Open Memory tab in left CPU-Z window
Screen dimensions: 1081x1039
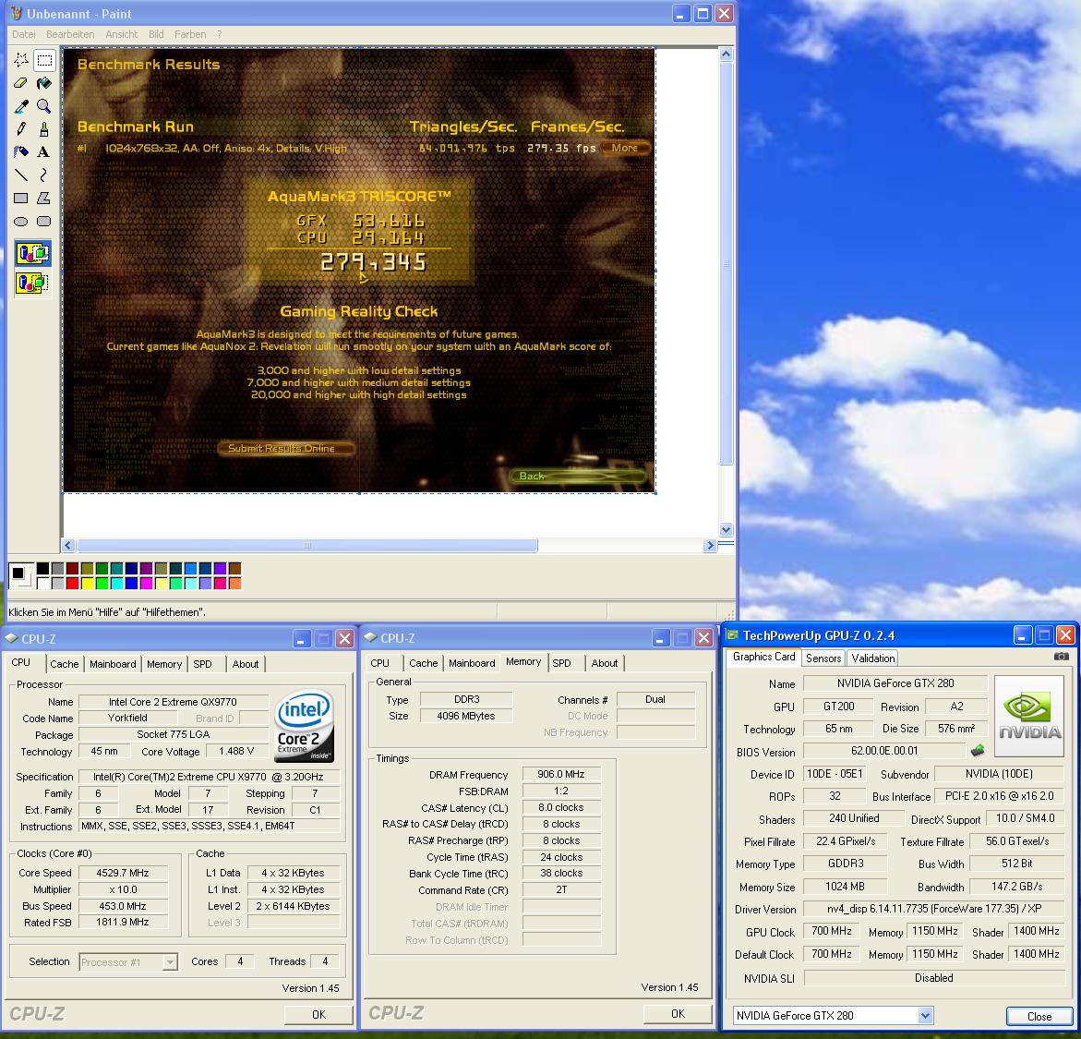click(164, 664)
